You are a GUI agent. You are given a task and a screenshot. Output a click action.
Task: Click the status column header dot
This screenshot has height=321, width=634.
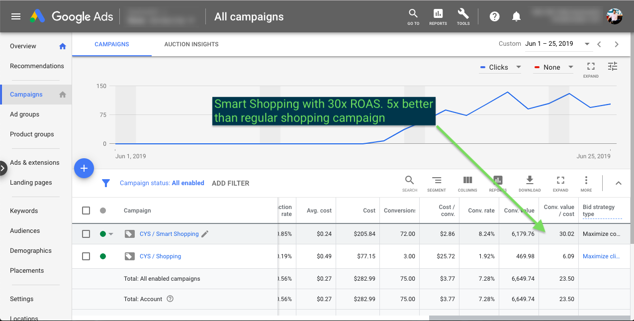[103, 211]
